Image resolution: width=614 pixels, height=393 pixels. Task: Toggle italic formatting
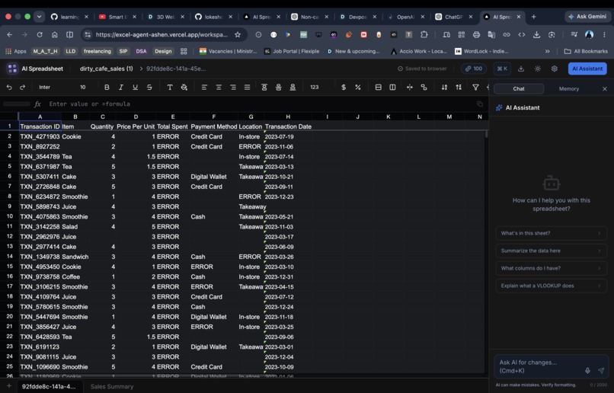tap(121, 88)
